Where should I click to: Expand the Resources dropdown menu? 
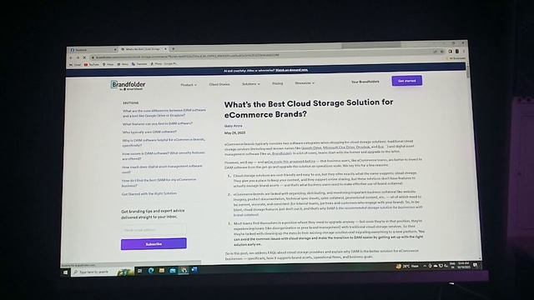(305, 83)
